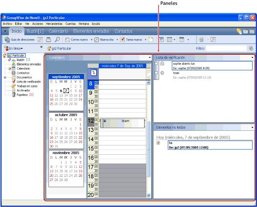Switch to the Elementos enviados tab
The height and width of the screenshot is (207, 257).
pos(91,31)
